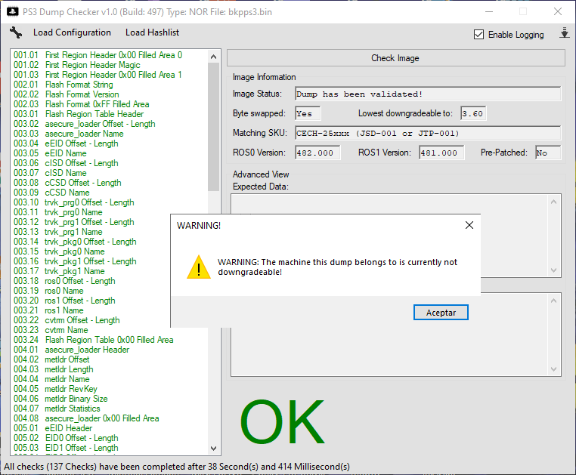Click Aceptar in the warning dialog
Image resolution: width=576 pixels, height=475 pixels.
point(441,313)
